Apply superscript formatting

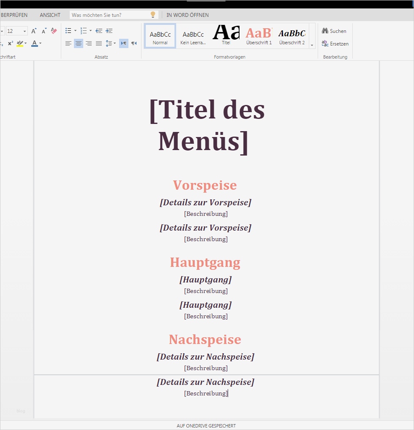pos(11,43)
